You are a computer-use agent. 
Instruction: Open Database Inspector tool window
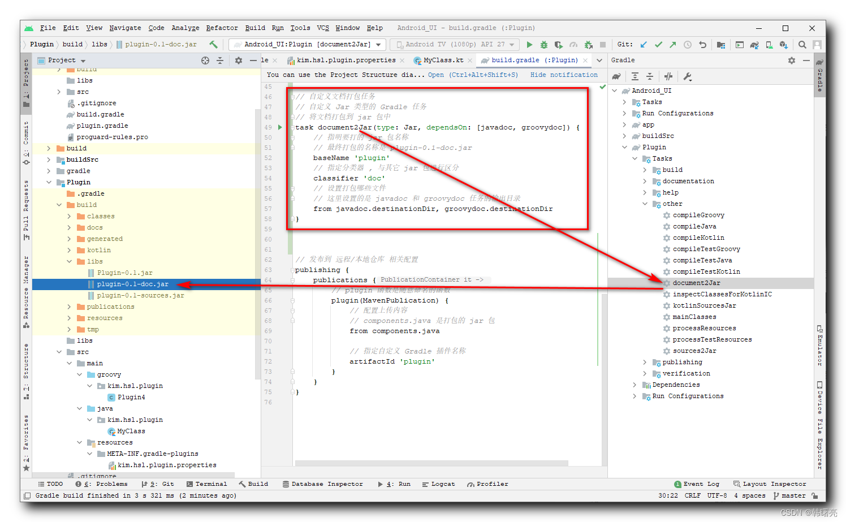tap(322, 484)
